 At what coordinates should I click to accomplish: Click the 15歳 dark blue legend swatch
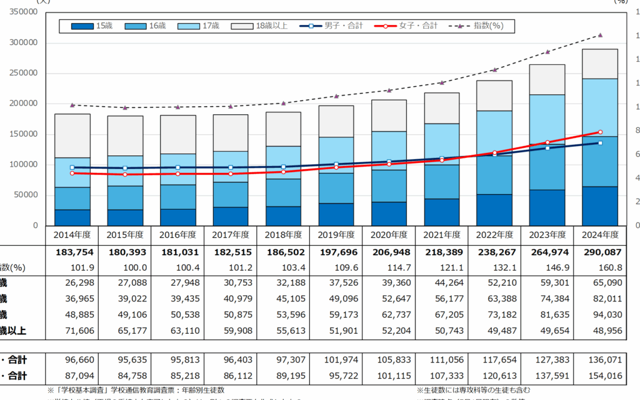pyautogui.click(x=82, y=26)
